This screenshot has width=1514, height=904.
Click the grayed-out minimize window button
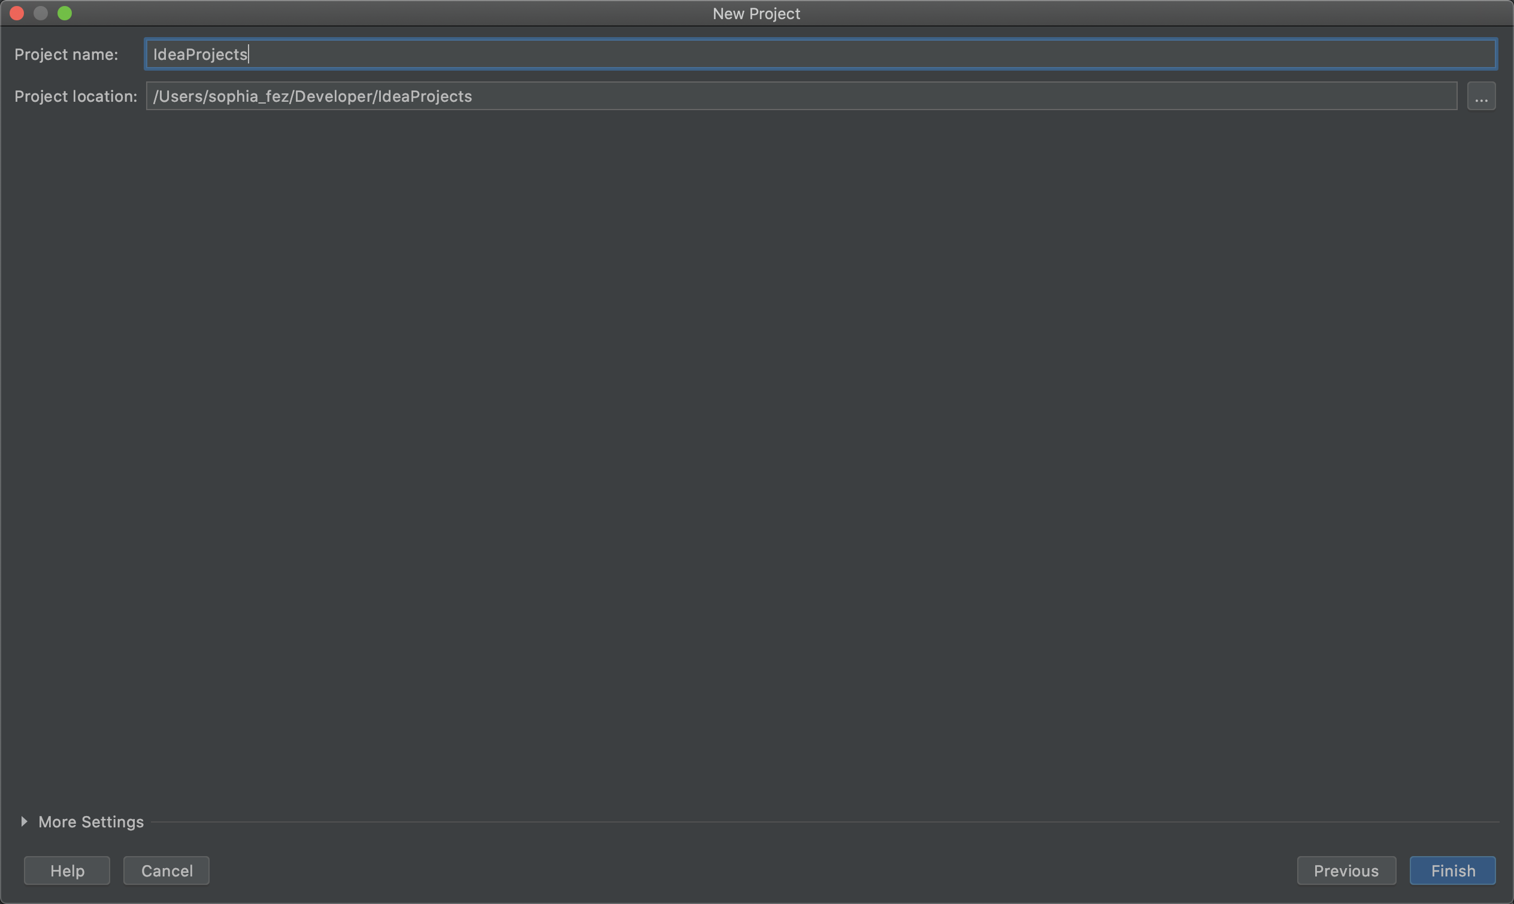tap(41, 13)
